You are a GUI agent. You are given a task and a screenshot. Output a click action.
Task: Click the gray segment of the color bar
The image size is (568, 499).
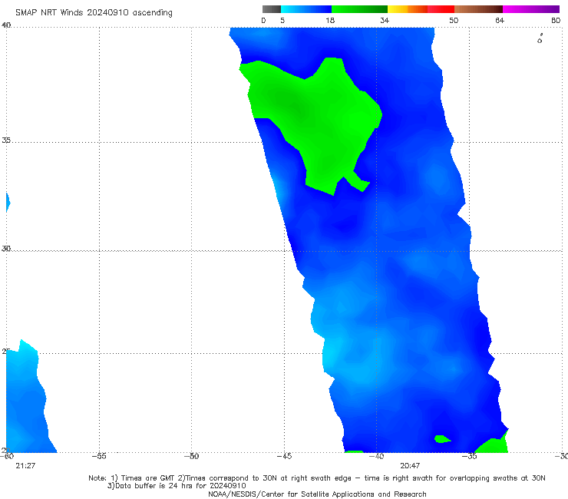[272, 9]
